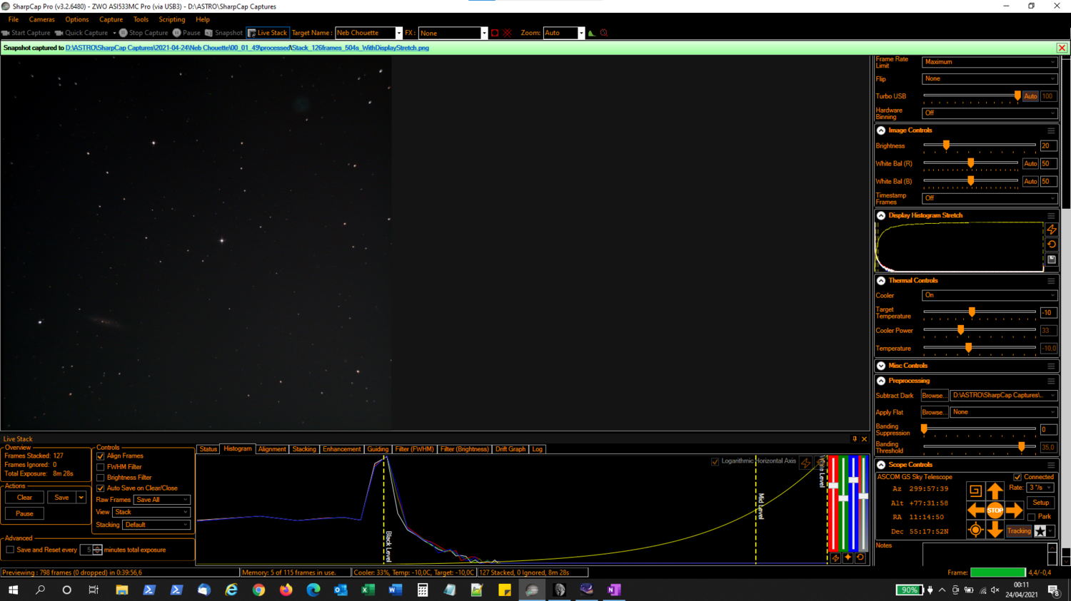Click the spiral search icon in Scope Controls
This screenshot has width=1071, height=601.
pyautogui.click(x=975, y=490)
